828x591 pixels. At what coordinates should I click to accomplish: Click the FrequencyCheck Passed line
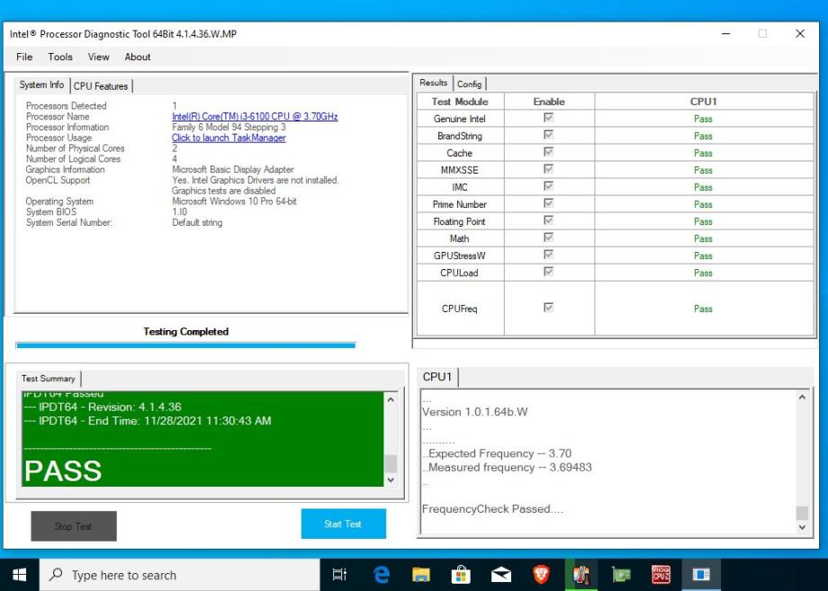pos(492,509)
